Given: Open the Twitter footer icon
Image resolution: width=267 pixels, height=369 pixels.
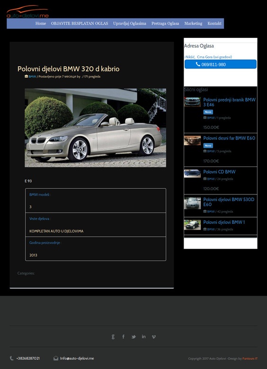Looking at the screenshot, I should tap(133, 337).
